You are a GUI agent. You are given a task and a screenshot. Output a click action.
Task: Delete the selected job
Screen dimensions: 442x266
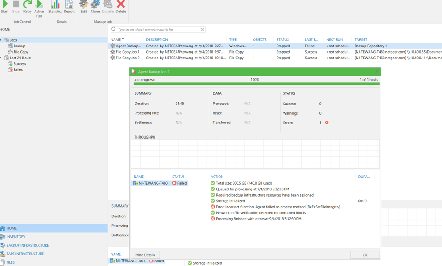(121, 7)
